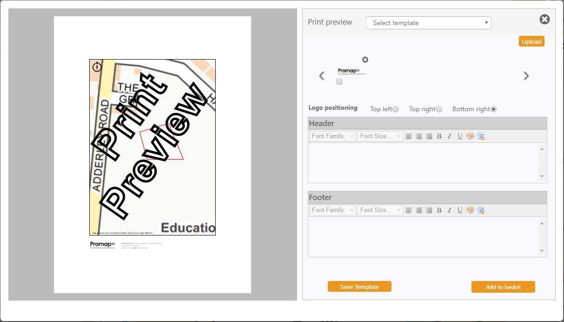Apply underline in the Footer toolbar
Screen dimensions: 564x322
coord(459,210)
